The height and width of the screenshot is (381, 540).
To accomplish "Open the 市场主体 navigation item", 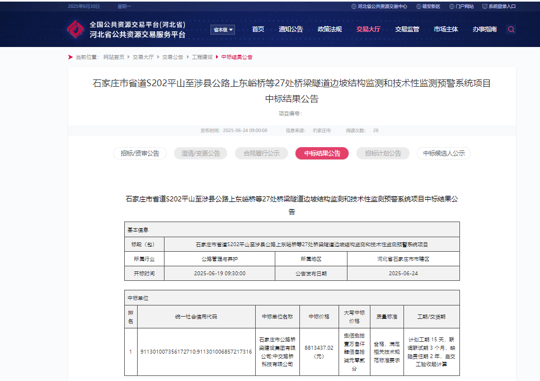I will [x=445, y=29].
